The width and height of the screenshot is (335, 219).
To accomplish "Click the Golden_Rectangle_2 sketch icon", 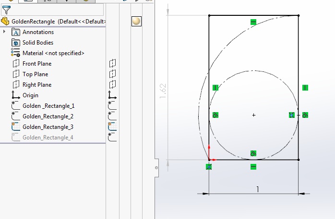I will tap(15, 116).
